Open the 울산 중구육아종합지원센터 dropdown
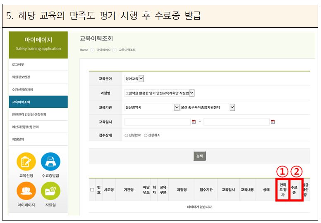Image resolution: width=321 pixels, height=223 pixels. coord(232,107)
